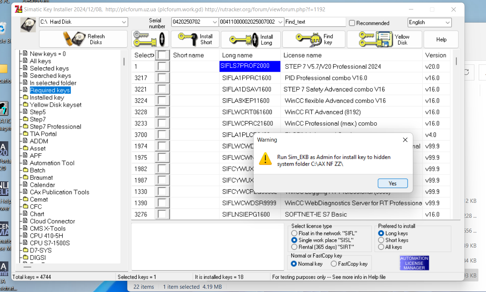Select Required keys tree item
The image size is (486, 292).
pyautogui.click(x=50, y=90)
